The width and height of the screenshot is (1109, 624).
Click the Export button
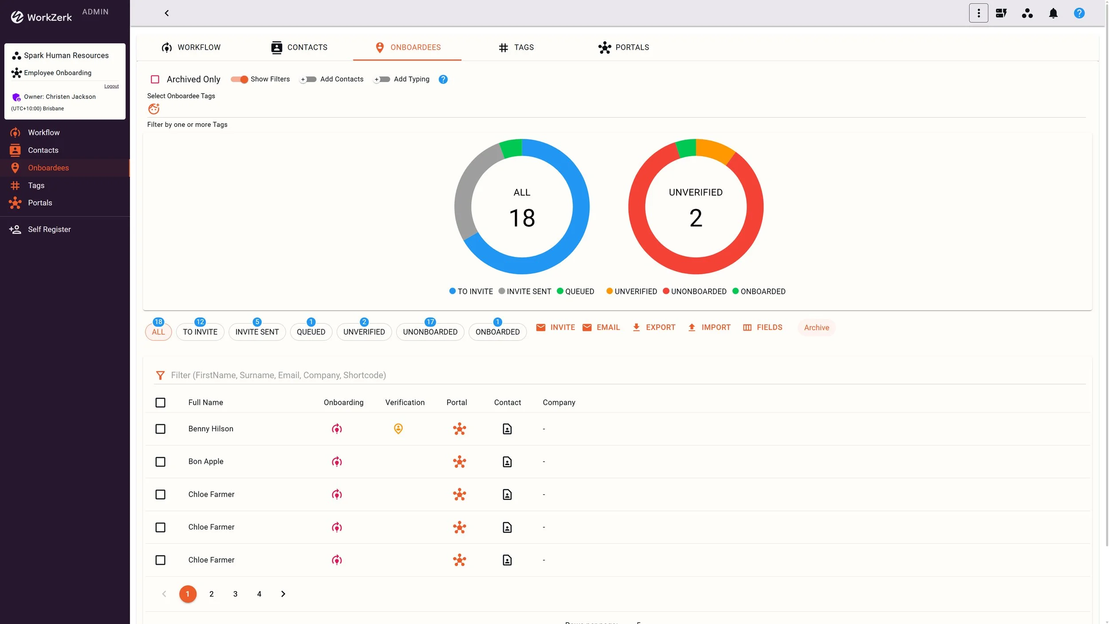point(653,328)
